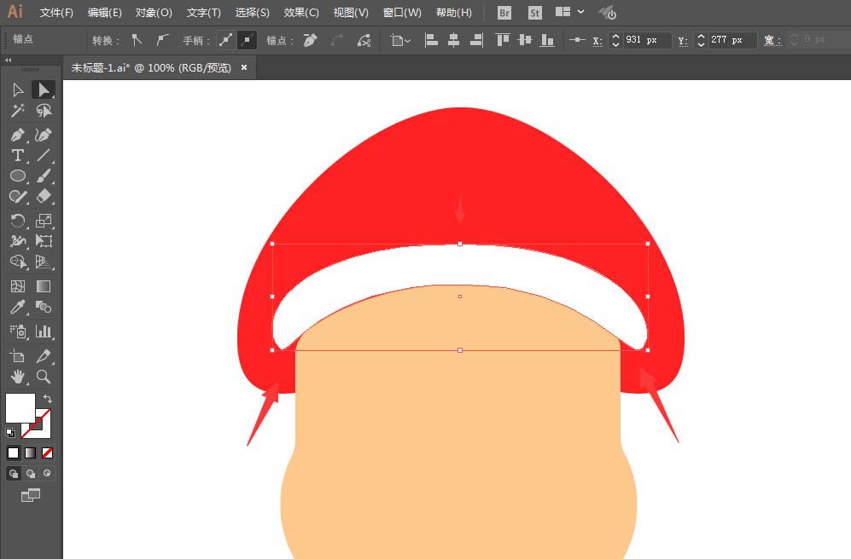Change Screen Mode at toolbar bottom
Screen dimensions: 851x559
click(x=31, y=495)
